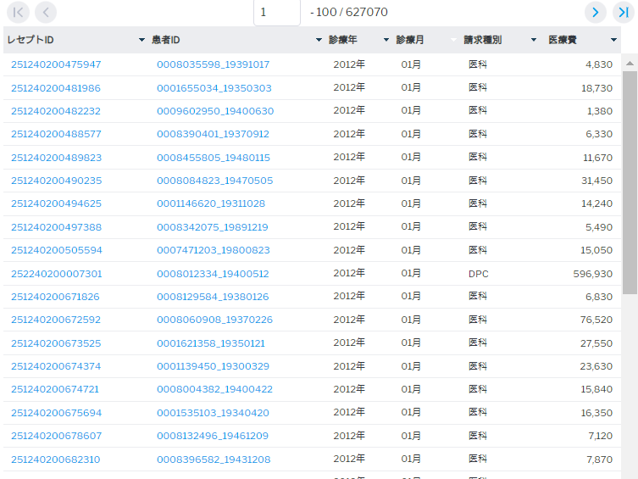Open receipt ID 252240200007301

click(x=56, y=274)
